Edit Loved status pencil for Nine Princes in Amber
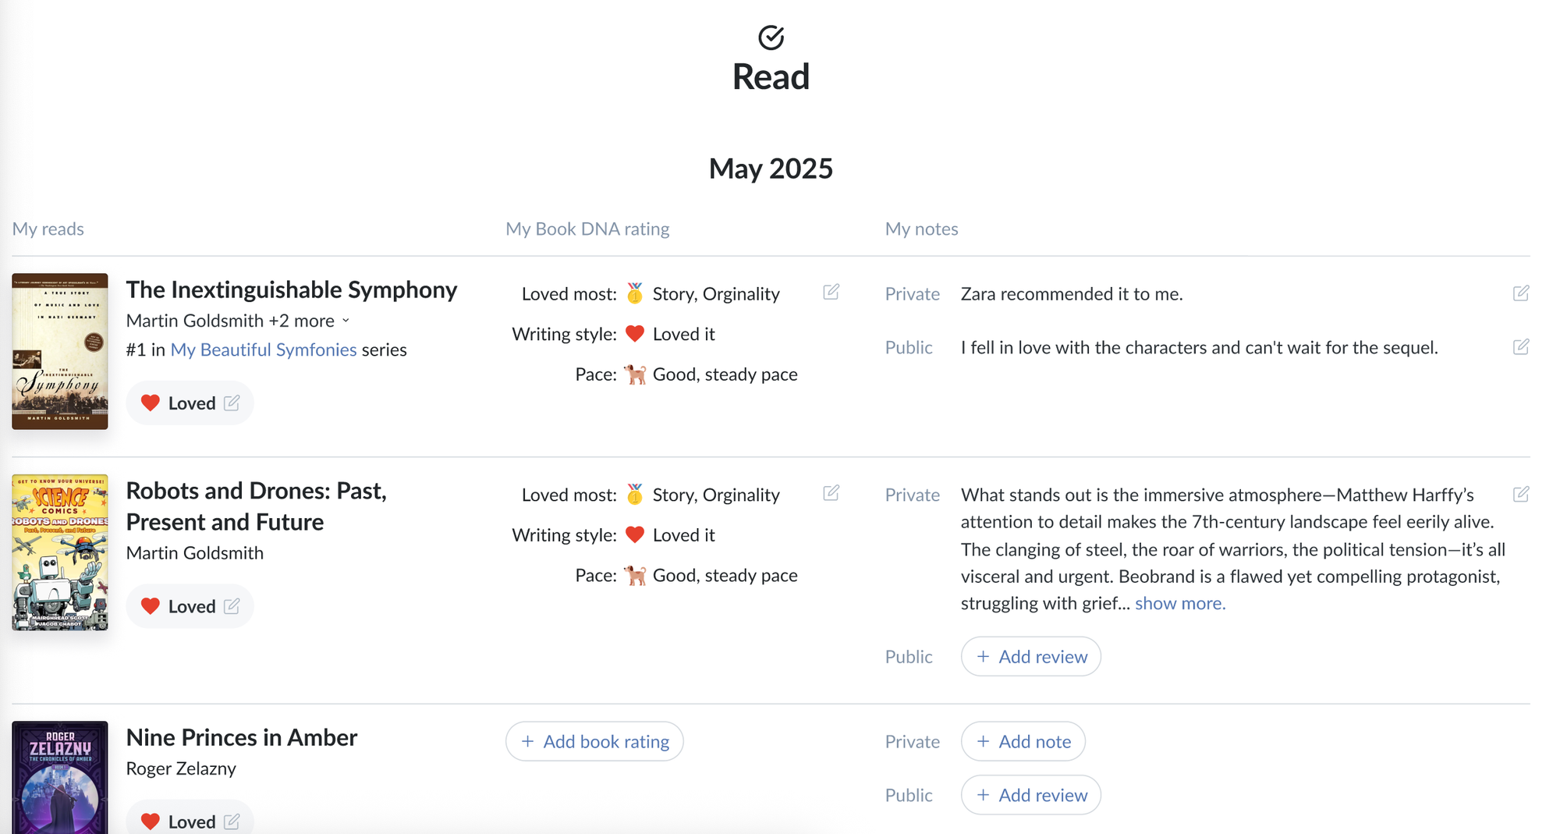This screenshot has width=1560, height=834. (232, 822)
